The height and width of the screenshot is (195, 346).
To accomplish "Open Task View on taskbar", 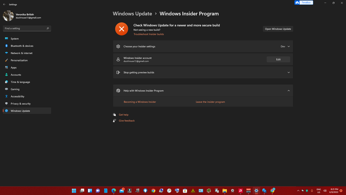I will point(82,190).
